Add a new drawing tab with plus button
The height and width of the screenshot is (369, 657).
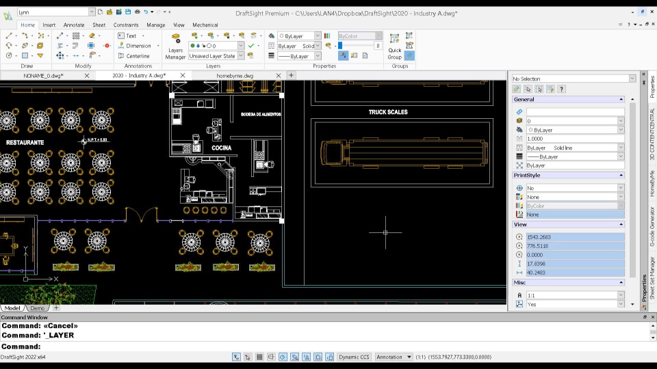(x=291, y=75)
